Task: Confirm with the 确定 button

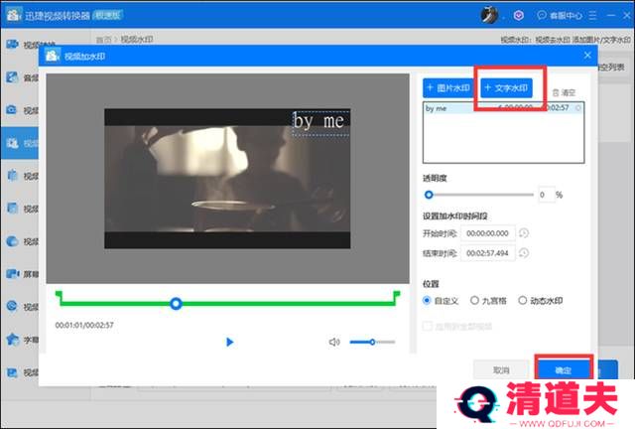Action: [x=563, y=368]
